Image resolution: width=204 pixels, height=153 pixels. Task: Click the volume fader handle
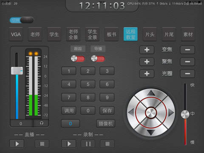pos(17,71)
